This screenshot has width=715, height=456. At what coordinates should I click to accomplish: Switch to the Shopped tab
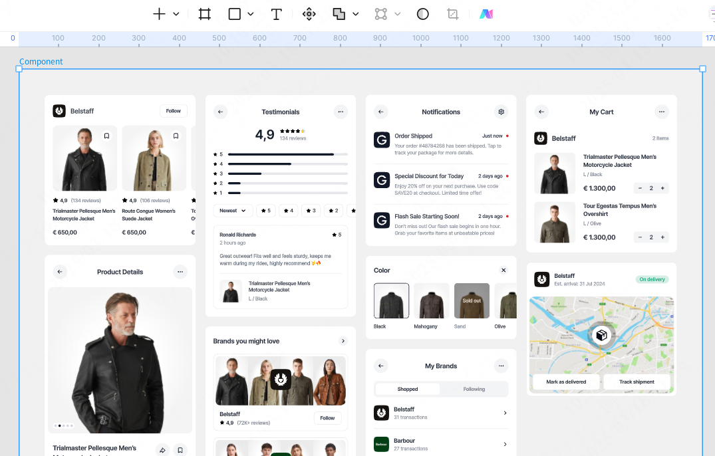408,389
